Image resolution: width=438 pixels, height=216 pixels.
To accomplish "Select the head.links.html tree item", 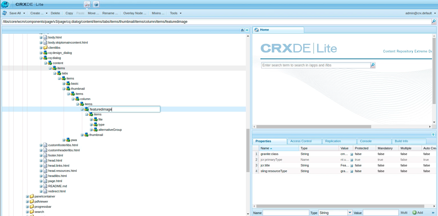I will 59,166.
